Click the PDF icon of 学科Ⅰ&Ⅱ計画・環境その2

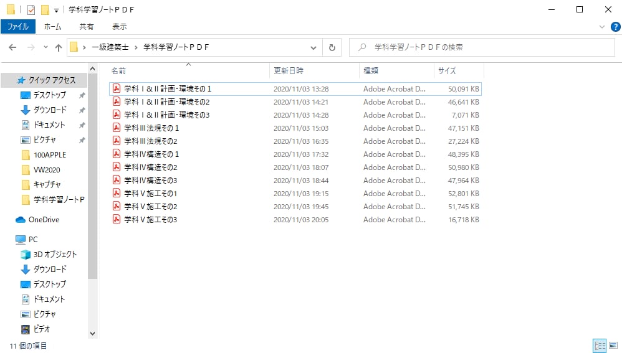tap(116, 101)
